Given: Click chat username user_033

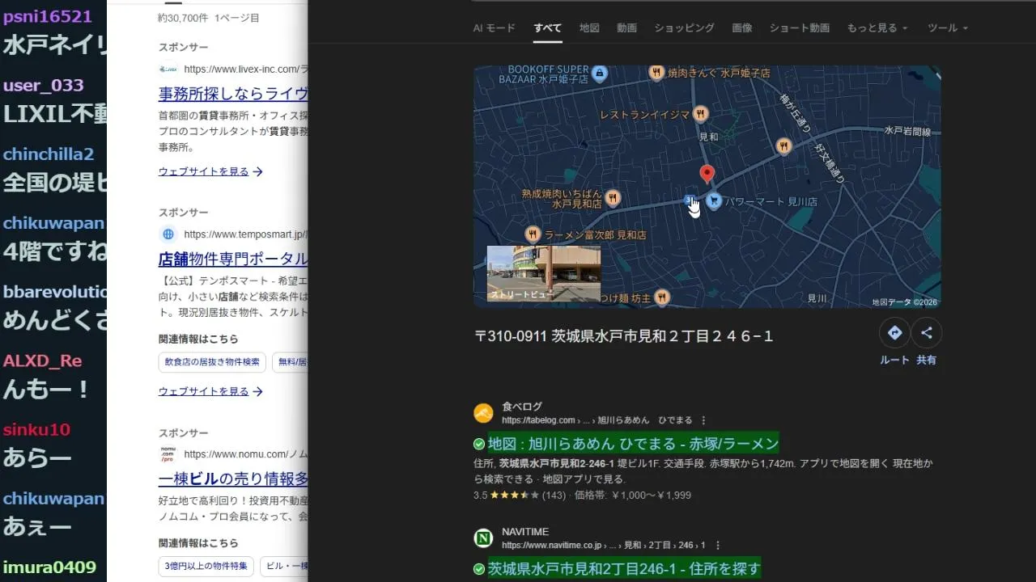Looking at the screenshot, I should coord(43,86).
